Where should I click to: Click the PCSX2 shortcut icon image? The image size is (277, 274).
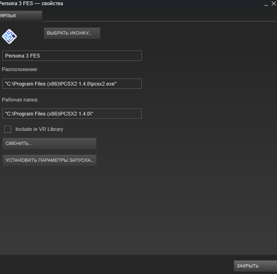[9, 36]
